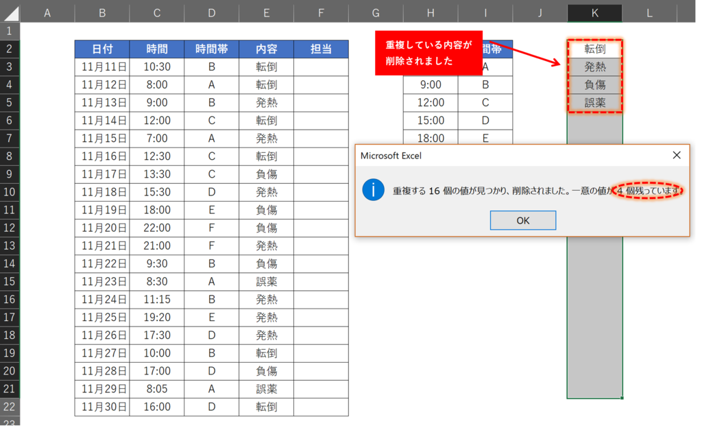Select column E header

267,13
